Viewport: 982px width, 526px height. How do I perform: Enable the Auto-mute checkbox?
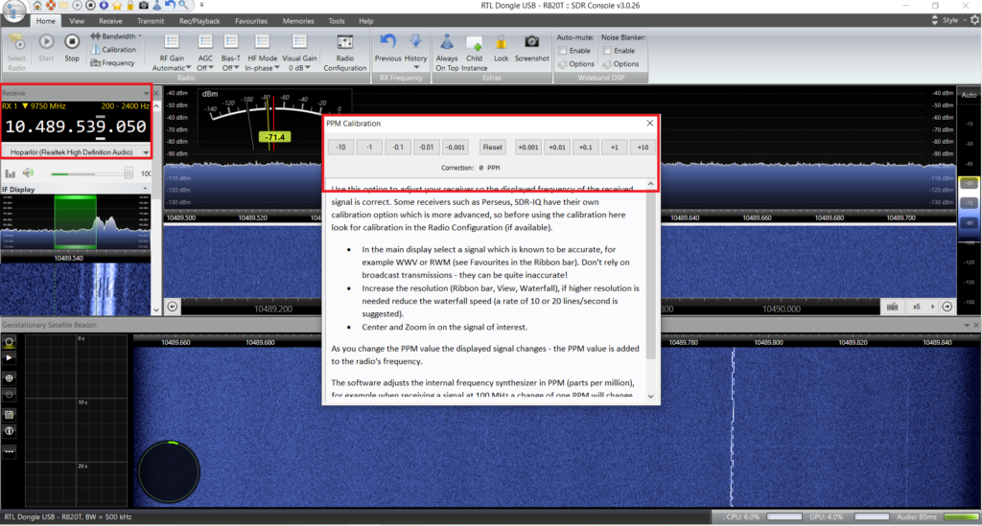[x=563, y=51]
